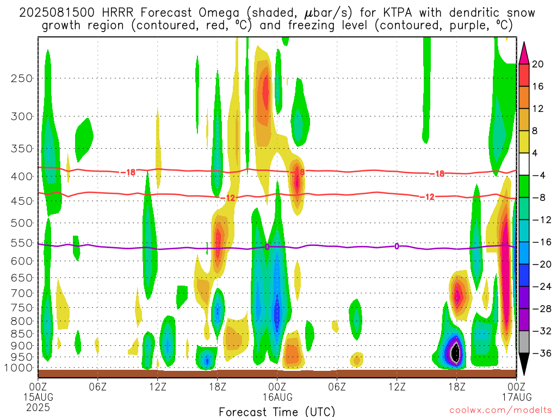
Task: Click the -4 colorbar label
Action: point(539,175)
